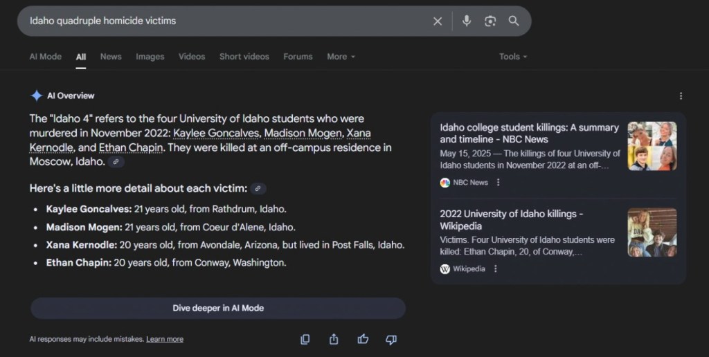709x357 pixels.
Task: Open the Learn more link
Action: [165, 339]
